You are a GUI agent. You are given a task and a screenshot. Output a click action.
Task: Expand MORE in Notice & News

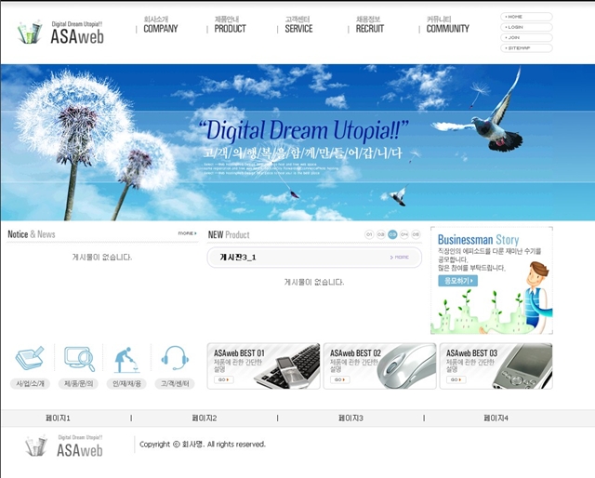[187, 233]
